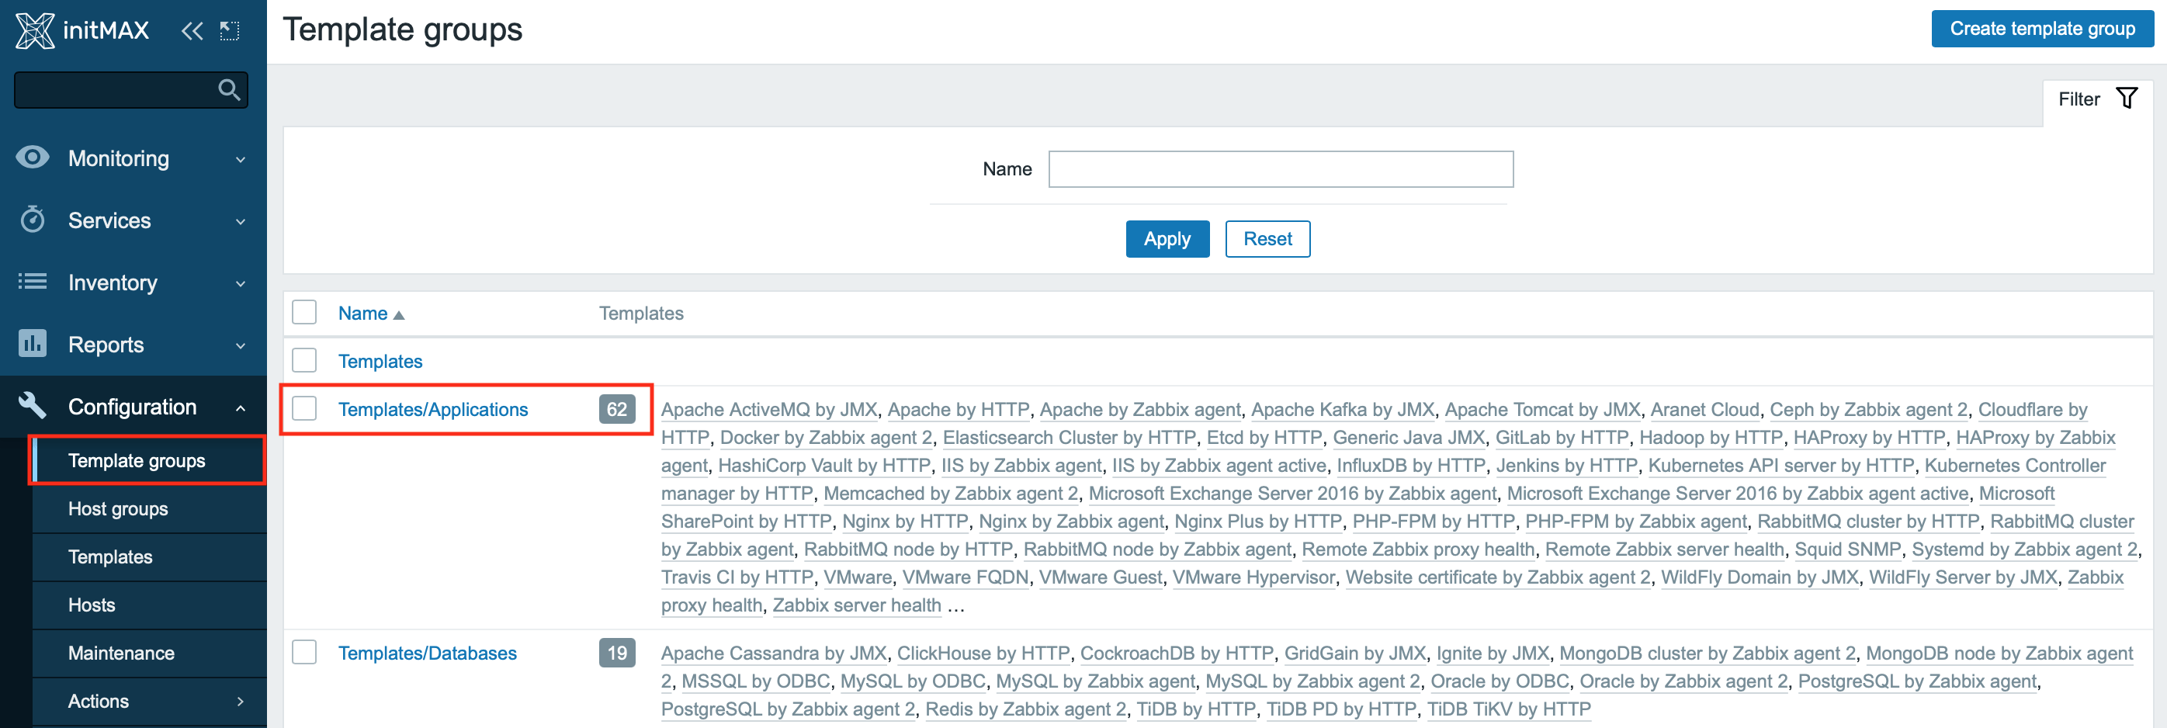
Task: Open Template groups in sidebar
Action: pyautogui.click(x=148, y=460)
